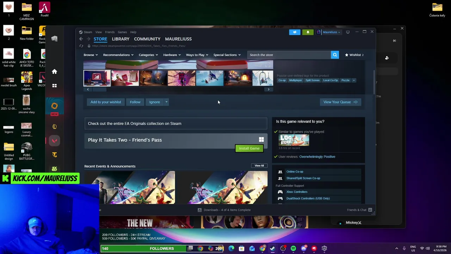The height and width of the screenshot is (254, 451).
Task: Expand the Special Sections dropdown
Action: [x=227, y=55]
